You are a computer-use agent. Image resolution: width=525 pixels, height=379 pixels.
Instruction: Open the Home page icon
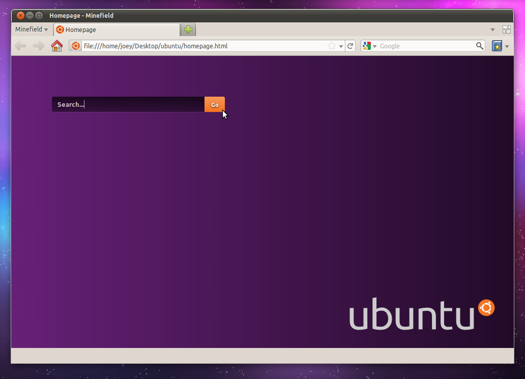click(x=57, y=46)
